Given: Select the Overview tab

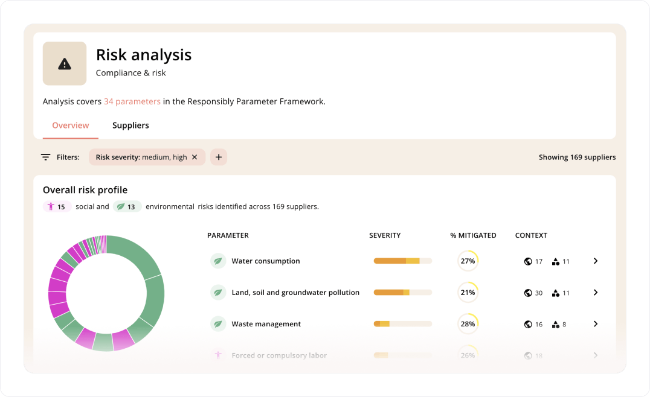Looking at the screenshot, I should 70,125.
